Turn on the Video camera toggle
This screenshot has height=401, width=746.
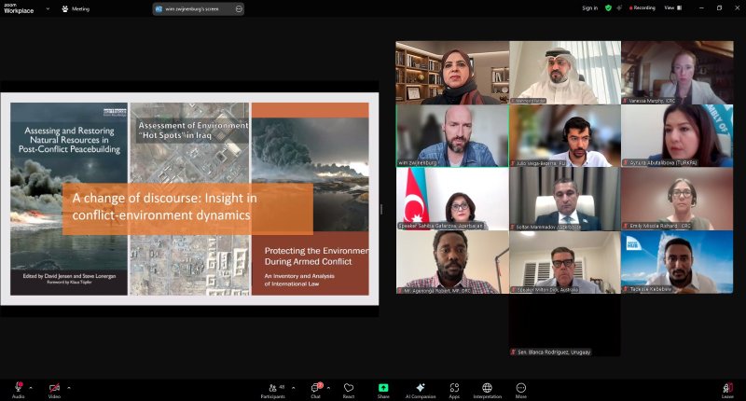54,388
